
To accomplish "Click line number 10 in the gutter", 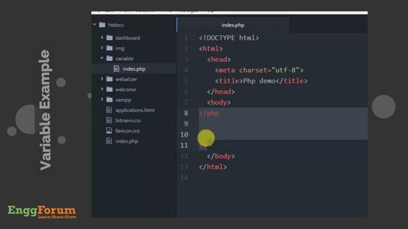I will 184,134.
